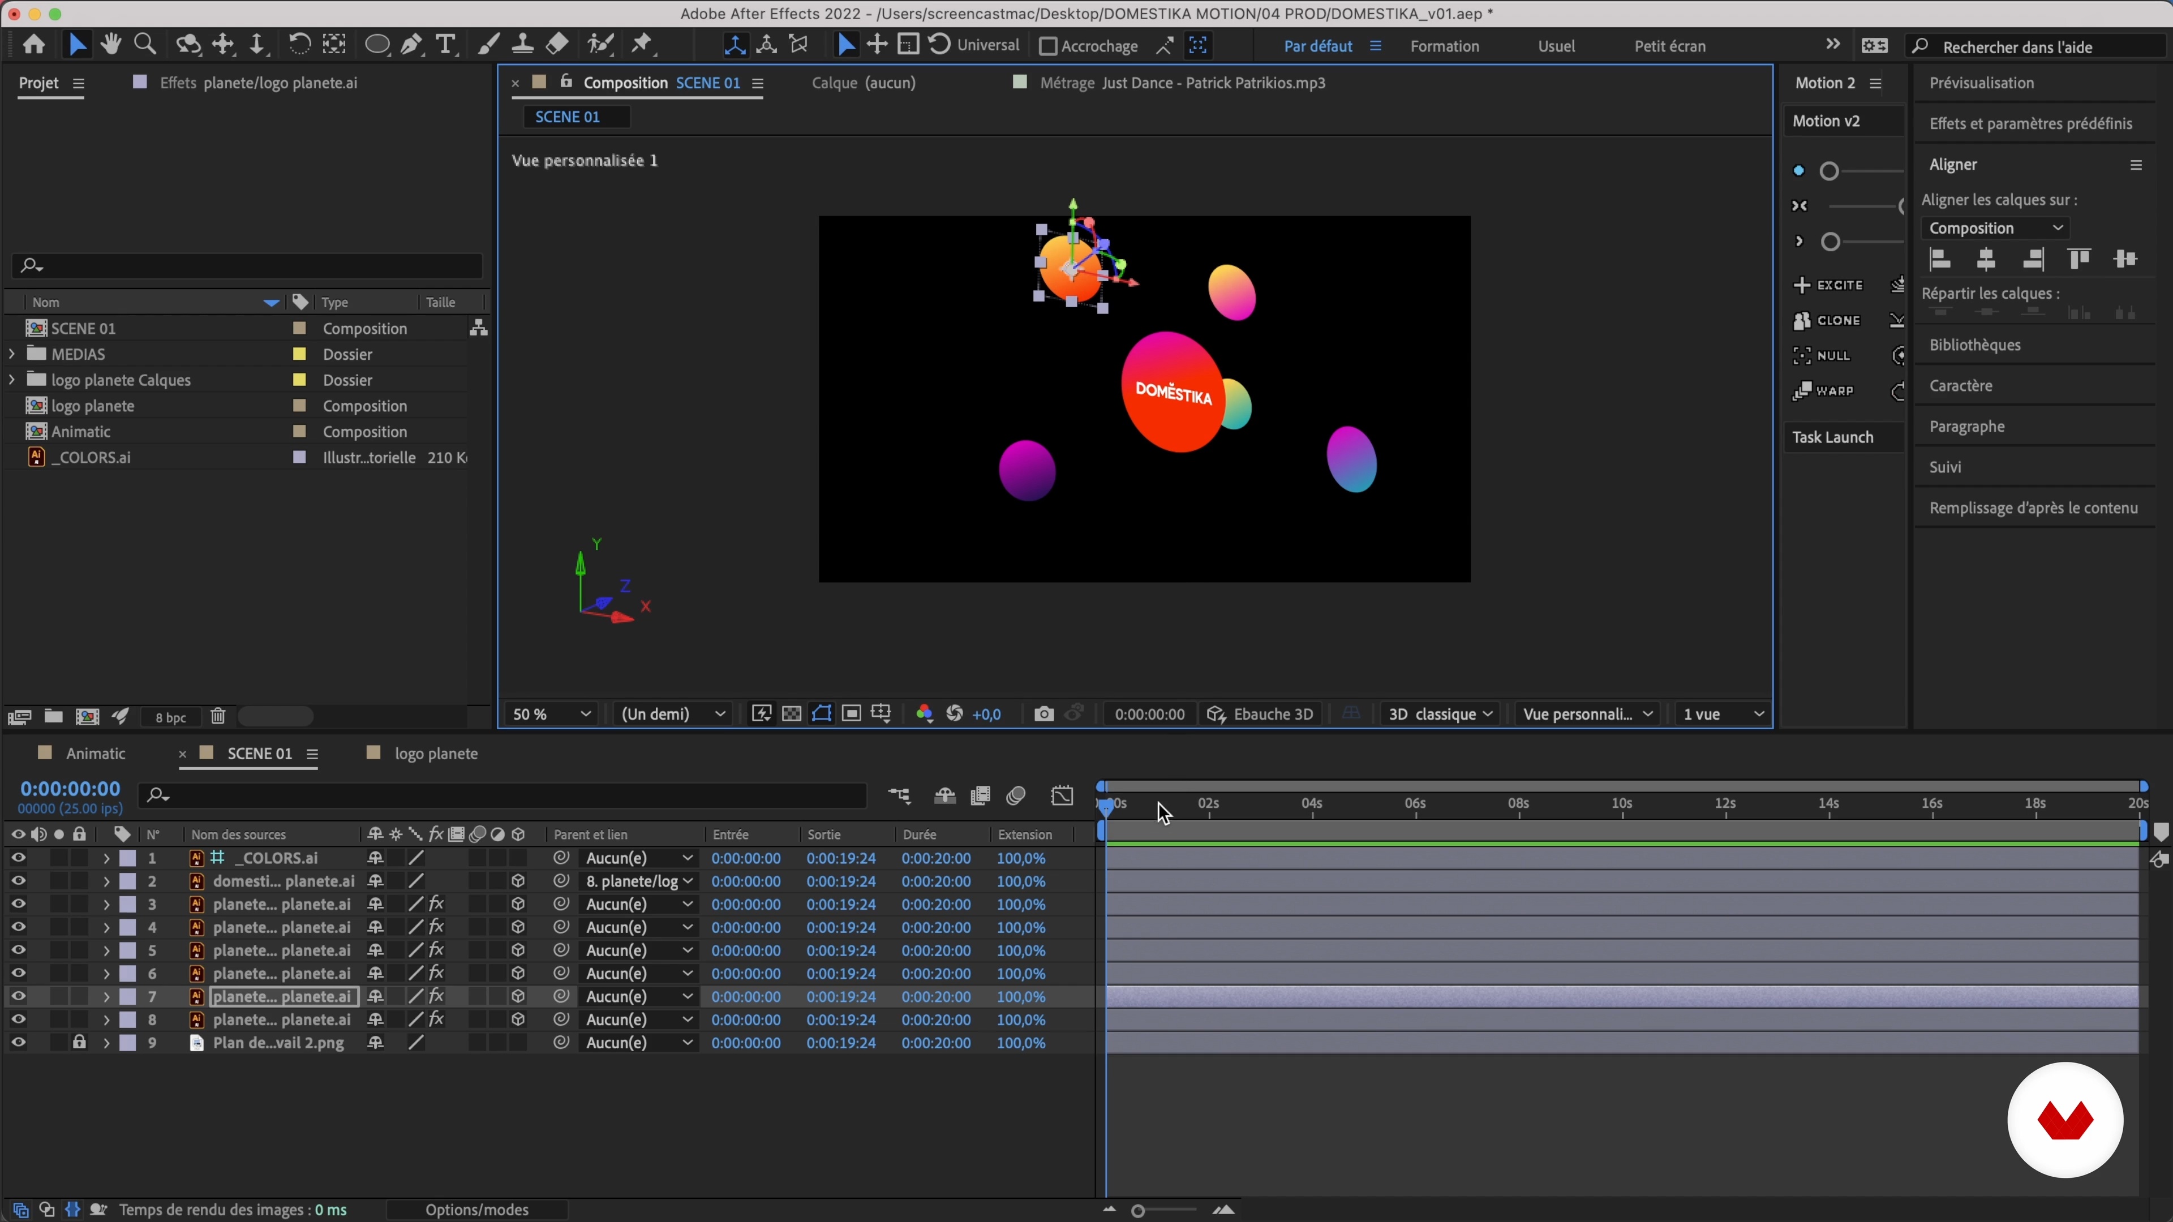The height and width of the screenshot is (1222, 2173).
Task: Align layers horizontally centered
Action: point(1987,260)
